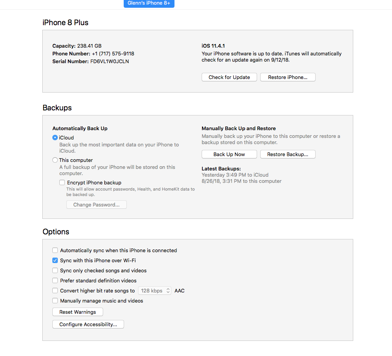This screenshot has width=392, height=356.
Task: Check Manually manage music and videos
Action: point(55,301)
